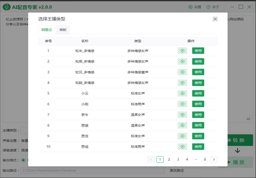This screenshot has height=178, width=256.
Task: Preview the 知贝_多情感 voice
Action: [182, 72]
